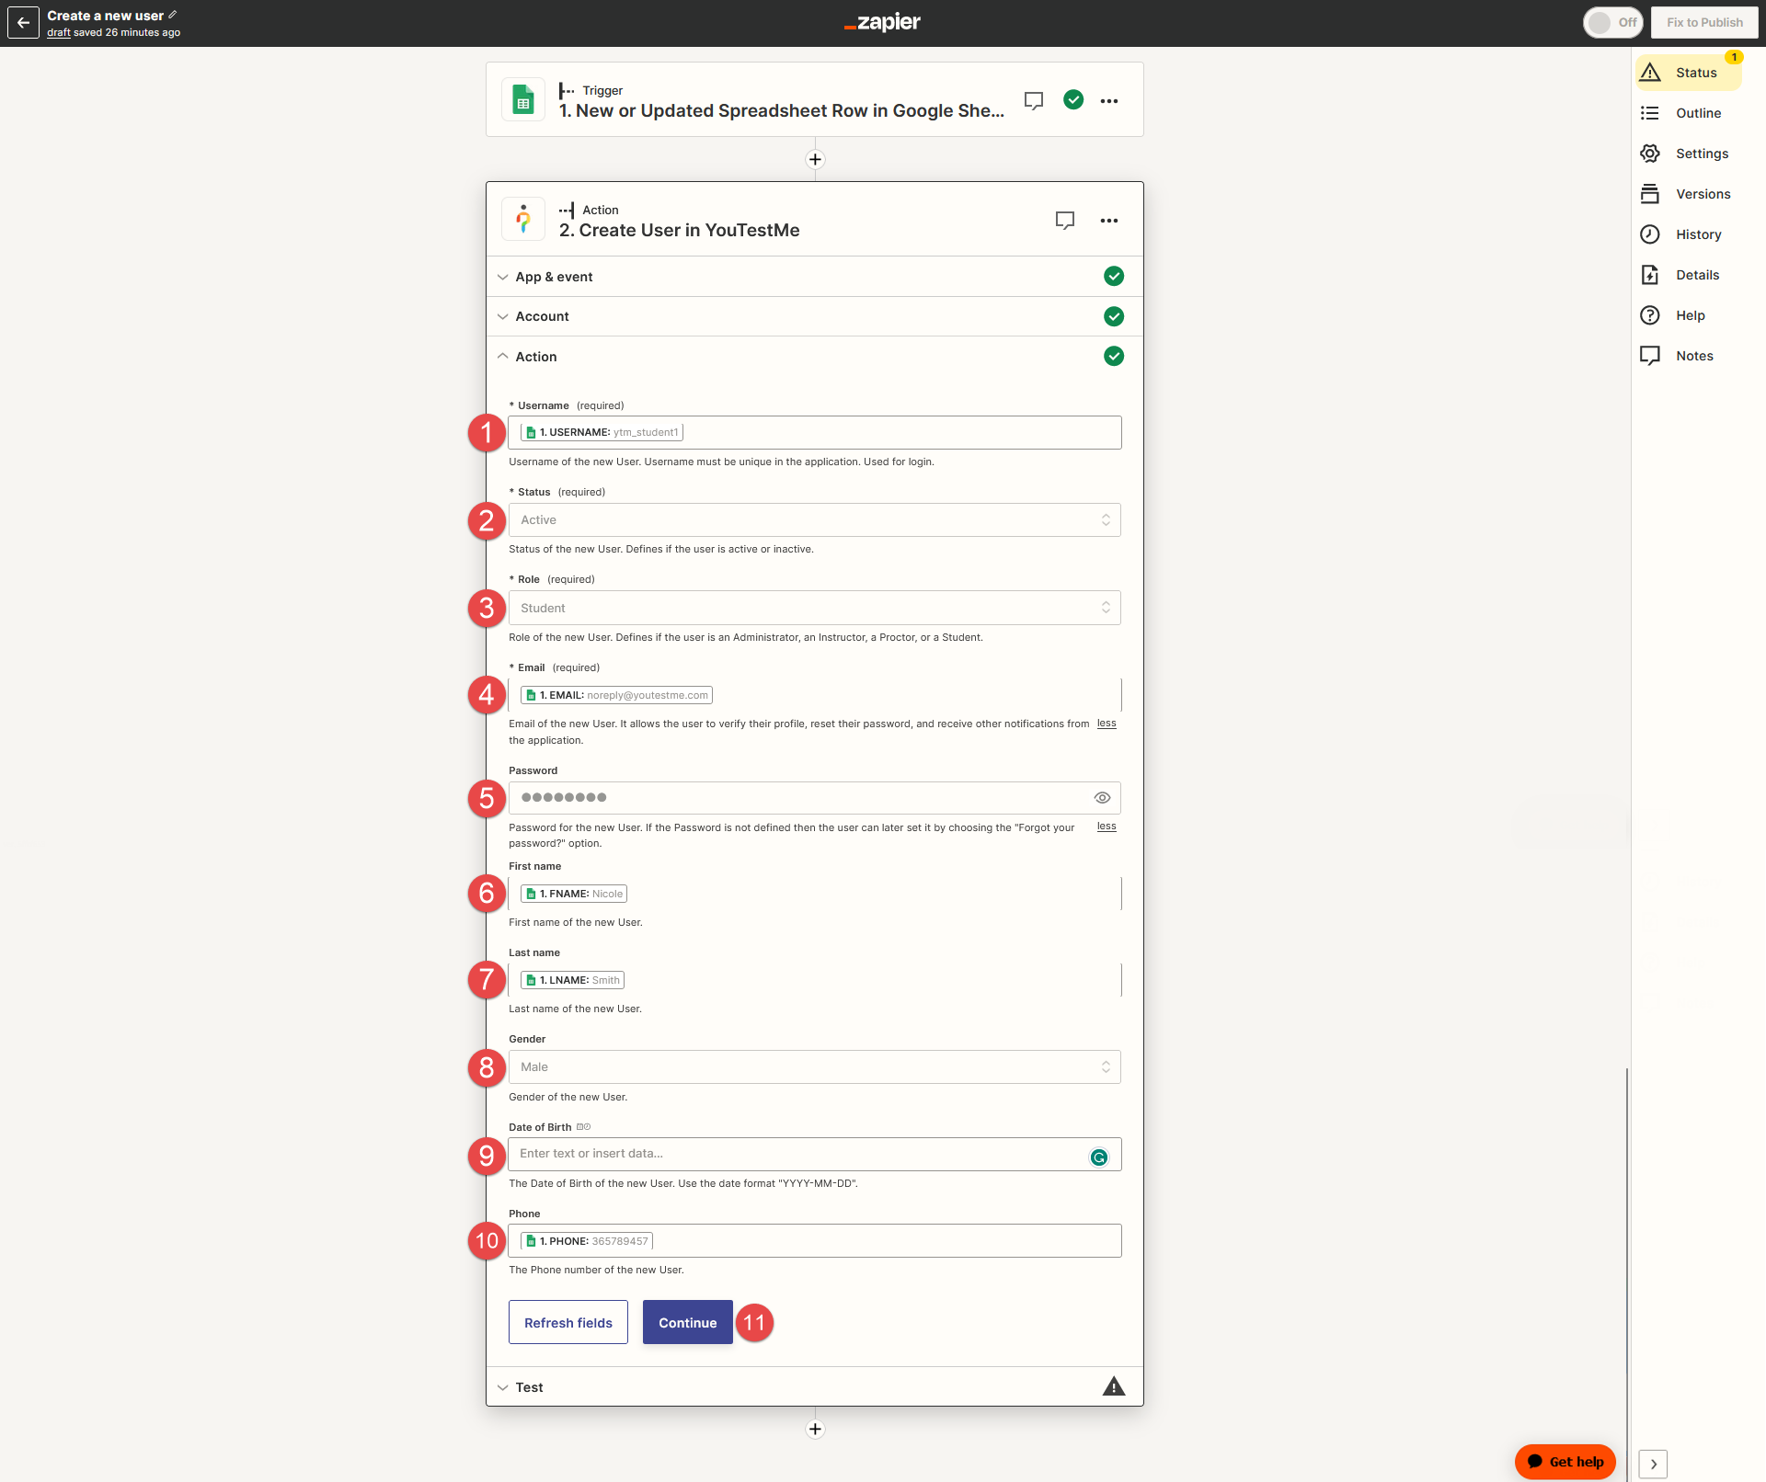Image resolution: width=1766 pixels, height=1482 pixels.
Task: Click History clock icon in sidebar
Action: 1650,234
